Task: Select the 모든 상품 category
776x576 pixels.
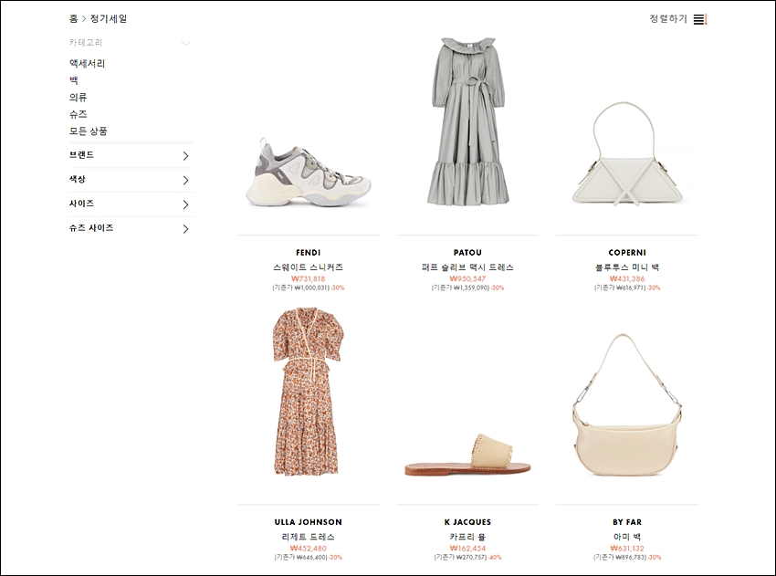Action: pyautogui.click(x=88, y=131)
